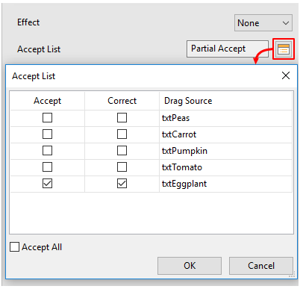Enable Accept checkbox for txtCarrot
The width and height of the screenshot is (303, 289).
[x=47, y=134]
